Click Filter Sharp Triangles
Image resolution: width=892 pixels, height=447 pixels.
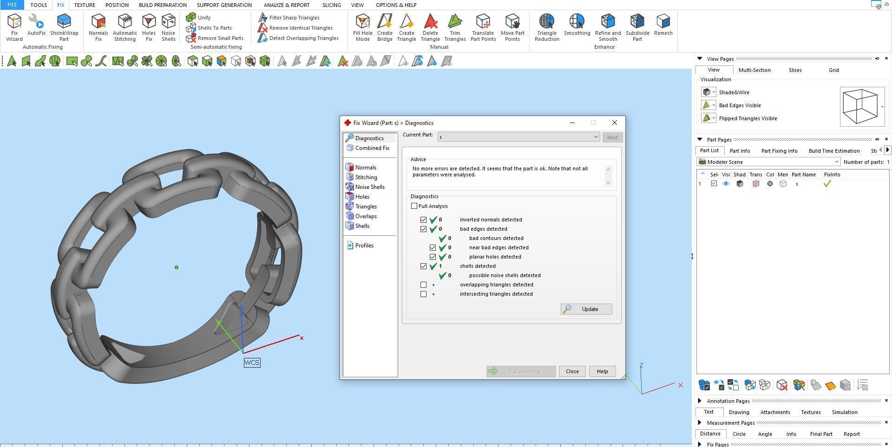[289, 18]
